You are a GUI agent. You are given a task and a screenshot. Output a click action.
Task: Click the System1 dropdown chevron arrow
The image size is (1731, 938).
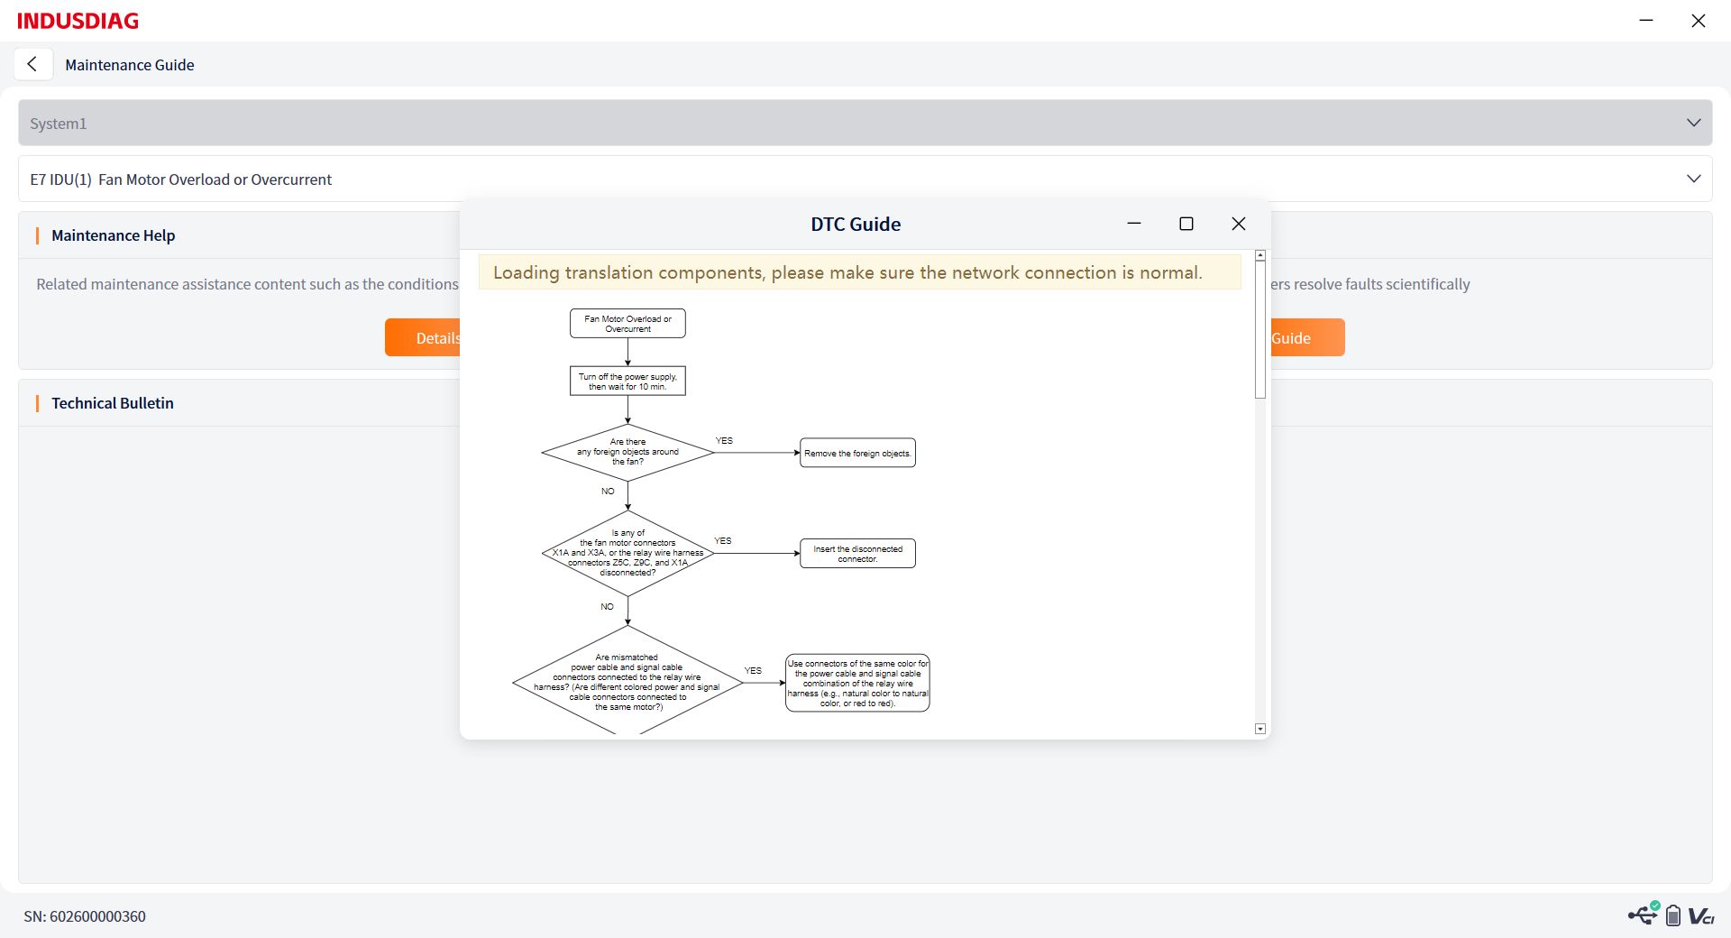(x=1693, y=123)
